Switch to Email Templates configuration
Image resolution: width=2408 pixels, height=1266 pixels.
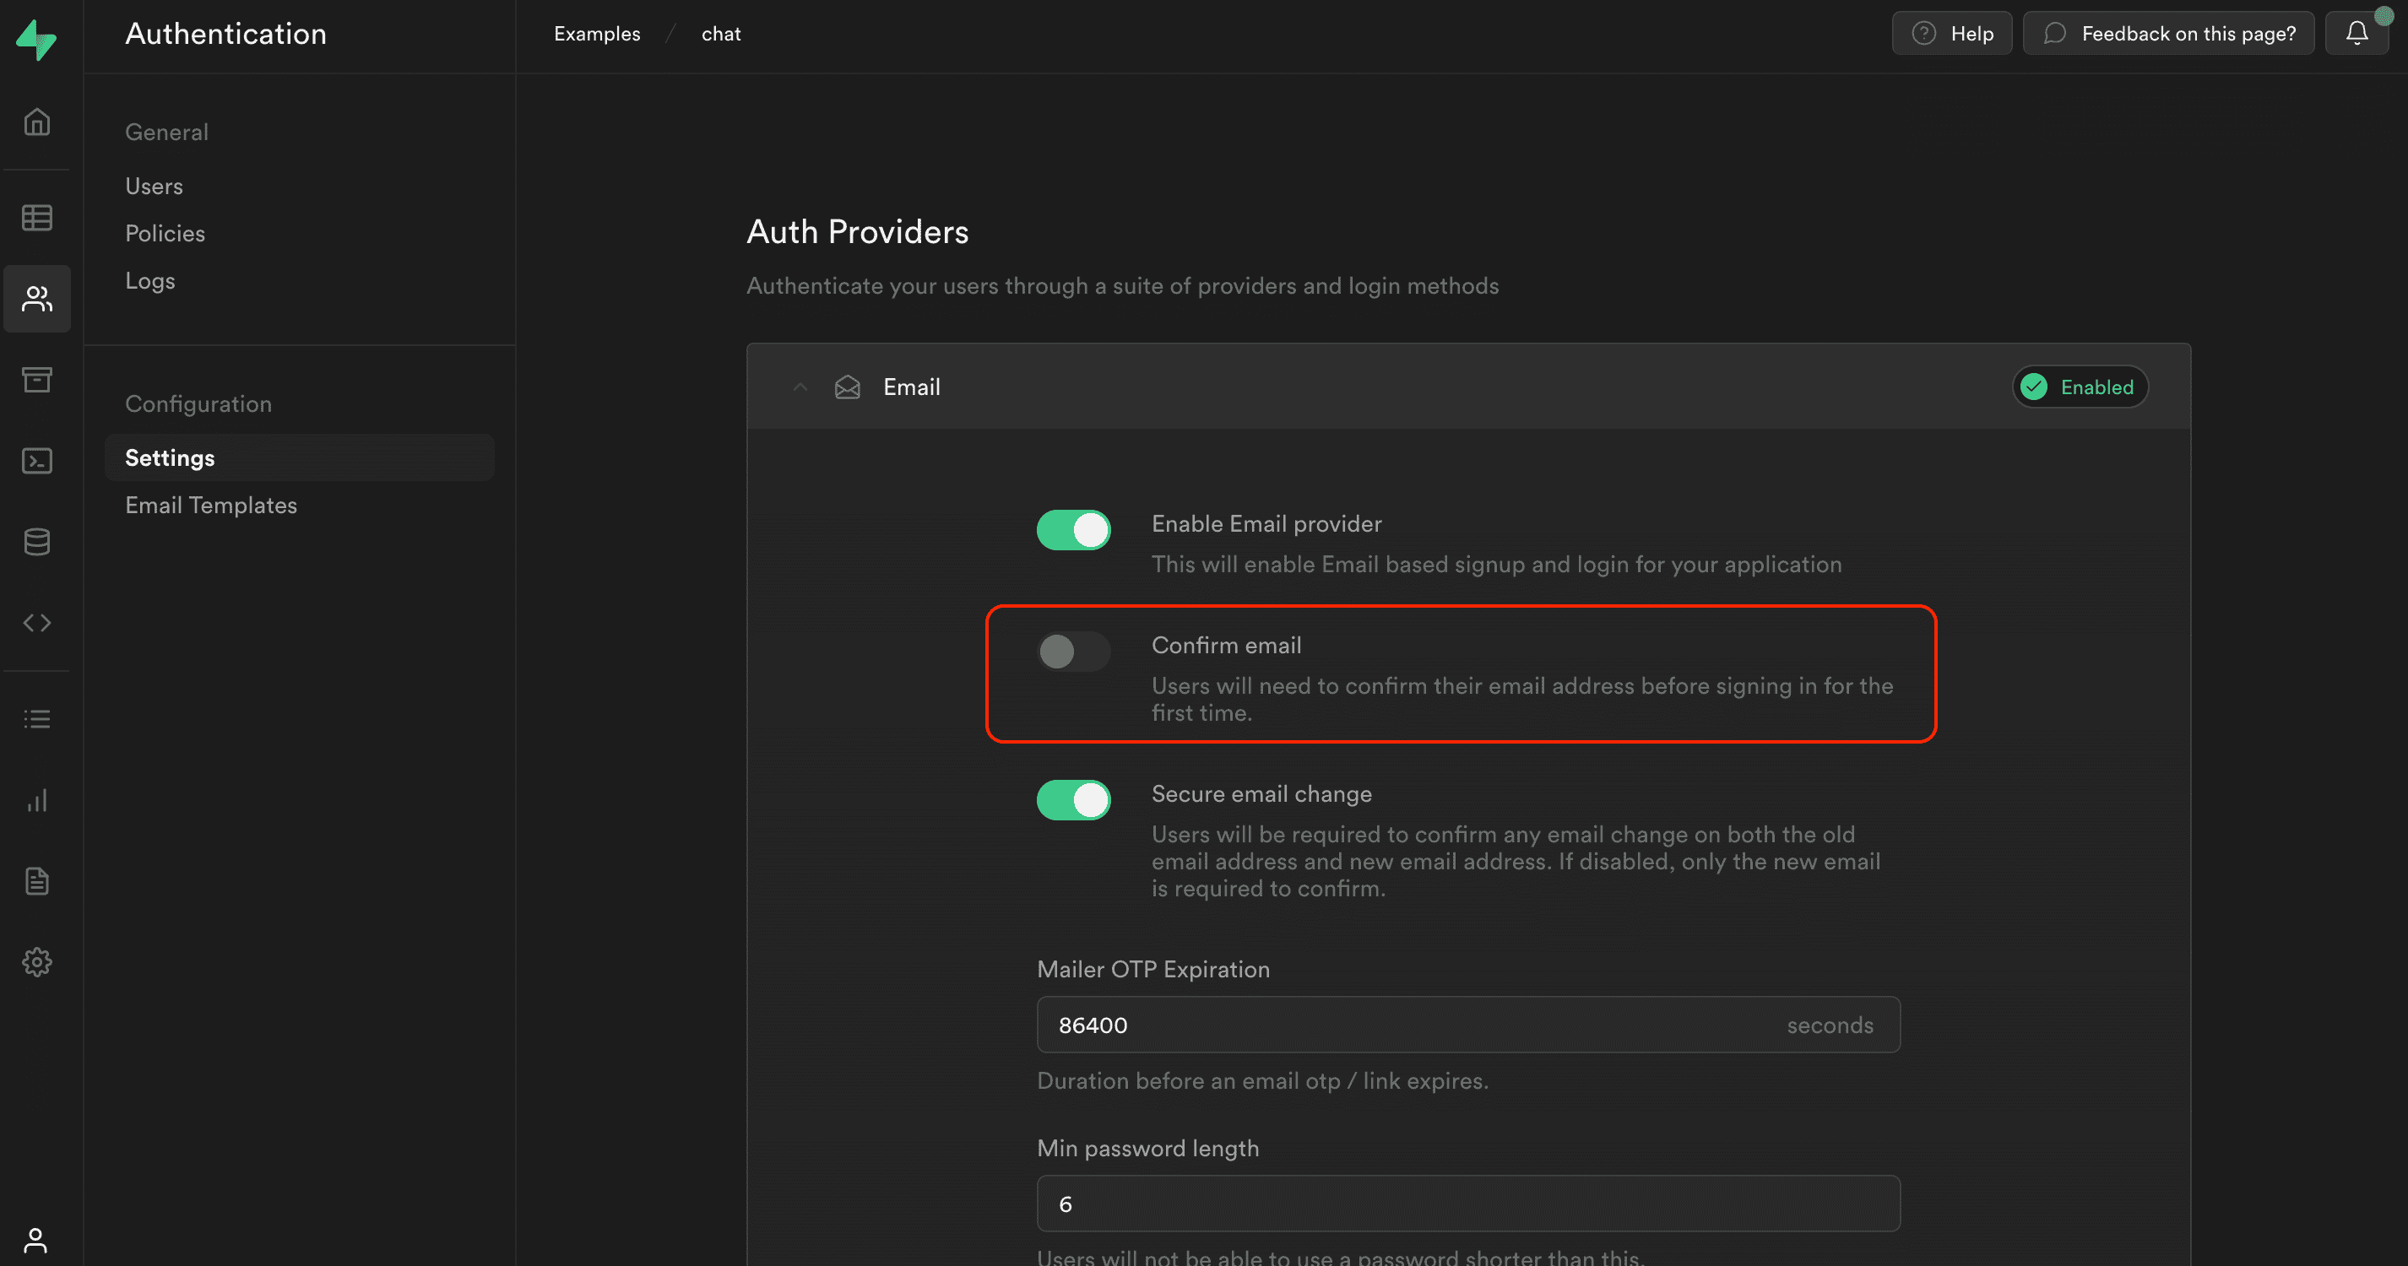210,505
